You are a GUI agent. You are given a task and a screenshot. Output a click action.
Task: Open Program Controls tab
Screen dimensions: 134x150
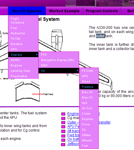[102, 11]
